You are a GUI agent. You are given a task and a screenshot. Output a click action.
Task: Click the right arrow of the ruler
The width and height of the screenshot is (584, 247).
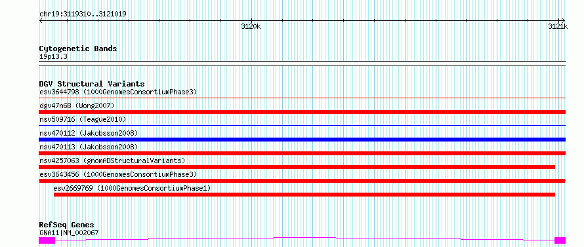click(x=563, y=20)
